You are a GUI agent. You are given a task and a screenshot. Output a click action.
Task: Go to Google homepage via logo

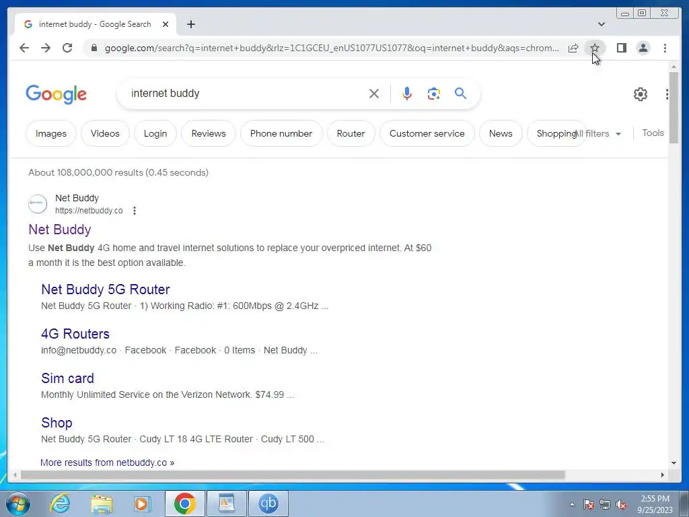coord(57,94)
